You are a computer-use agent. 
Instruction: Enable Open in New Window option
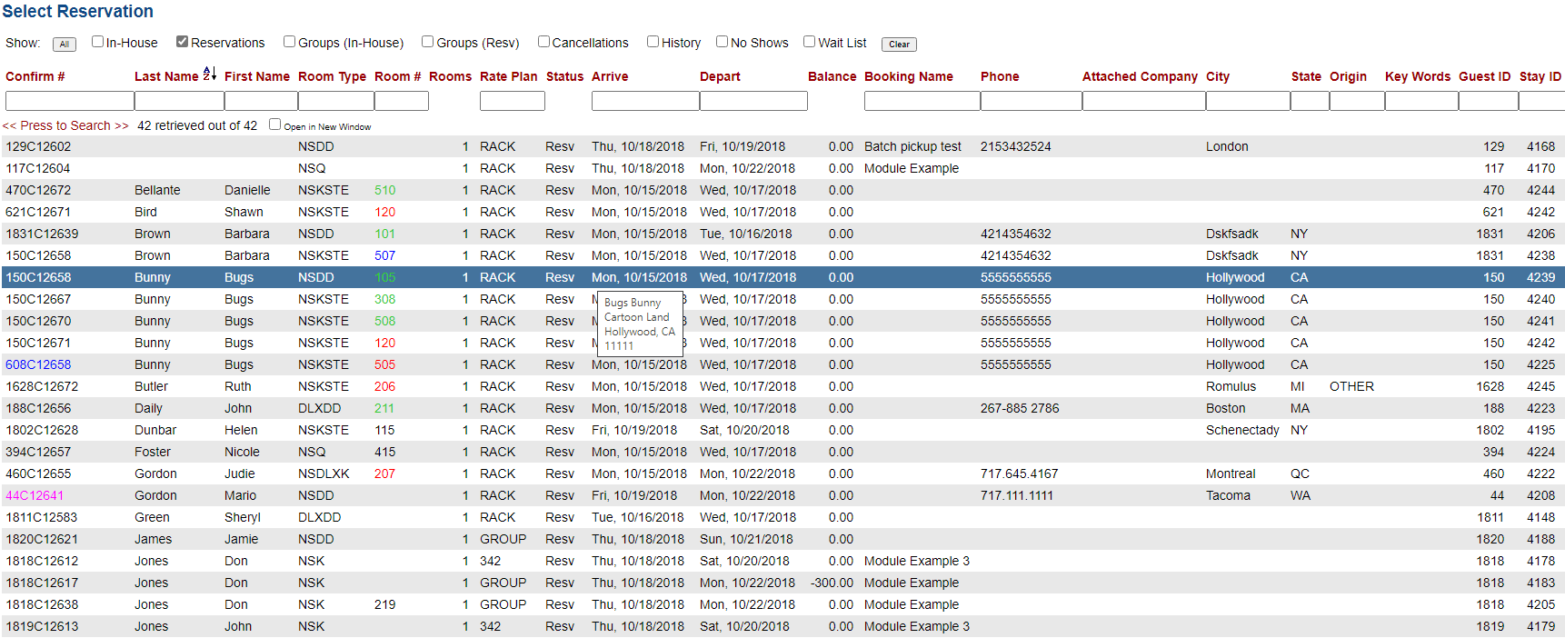[x=274, y=125]
